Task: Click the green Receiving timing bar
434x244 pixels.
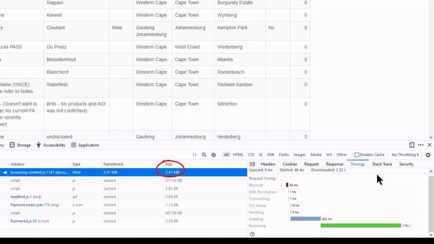Action: (361, 226)
